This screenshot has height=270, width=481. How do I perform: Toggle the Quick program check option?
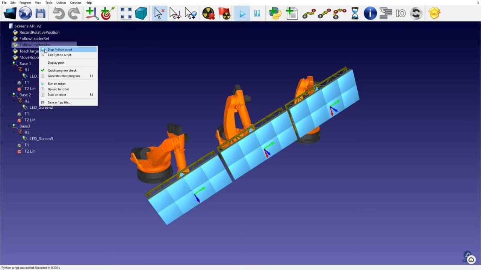(x=62, y=70)
